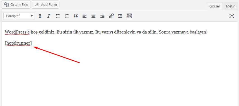Viewport: 239px width, 106px height.
Task: Insert a bulleted list
Action: [x=58, y=16]
